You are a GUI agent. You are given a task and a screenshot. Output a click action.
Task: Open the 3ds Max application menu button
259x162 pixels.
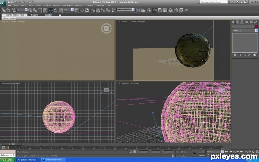pyautogui.click(x=3, y=3)
